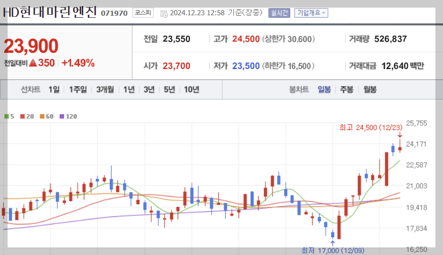Viewport: 443px width, 255px height.
Task: Select the 5년 line chart tab
Action: [169, 89]
